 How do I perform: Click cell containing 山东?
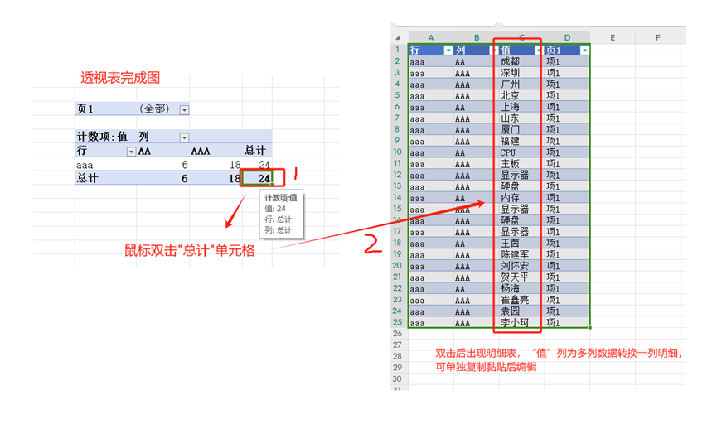point(521,118)
